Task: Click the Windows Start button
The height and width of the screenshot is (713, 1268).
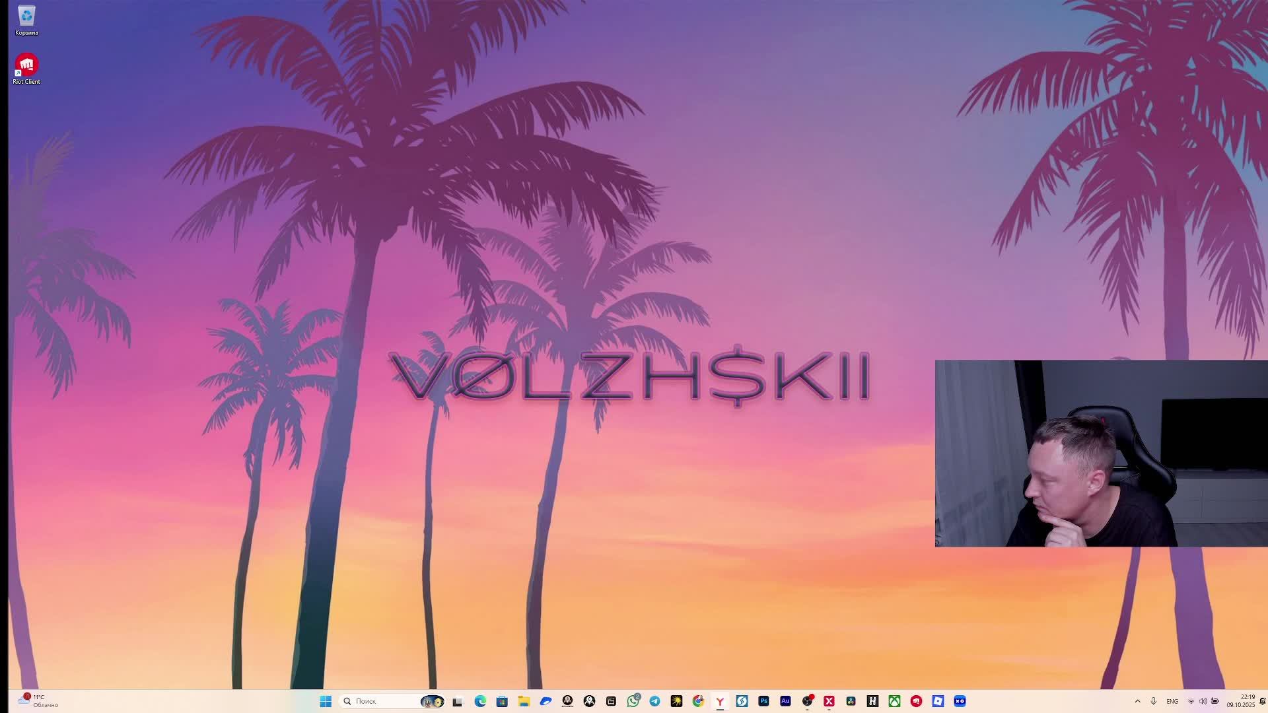Action: pyautogui.click(x=326, y=701)
